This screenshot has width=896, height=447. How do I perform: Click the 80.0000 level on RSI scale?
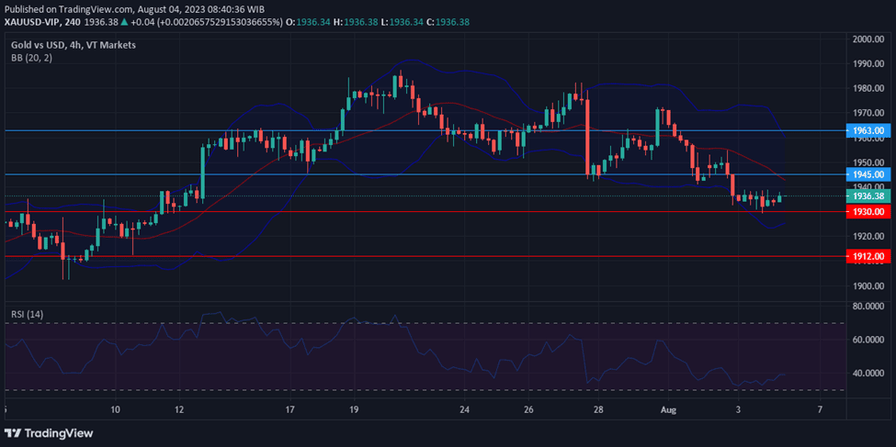(x=868, y=306)
